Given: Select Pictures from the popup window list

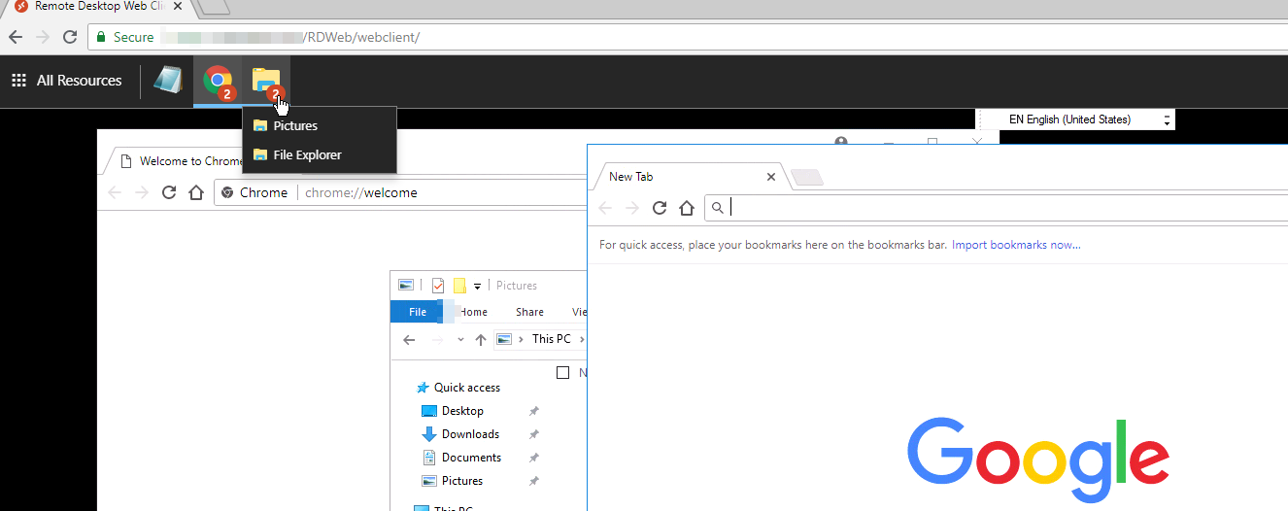Looking at the screenshot, I should [295, 125].
